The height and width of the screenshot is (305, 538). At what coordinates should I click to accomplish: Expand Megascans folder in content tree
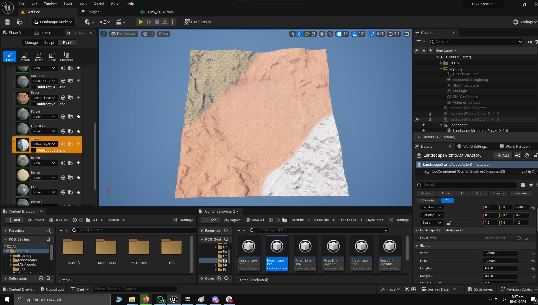[x=11, y=260]
